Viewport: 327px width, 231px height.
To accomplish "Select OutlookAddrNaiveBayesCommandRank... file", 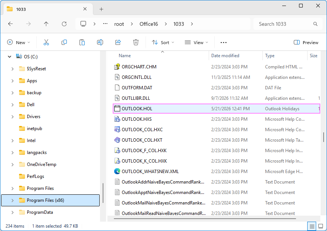I will [x=163, y=182].
